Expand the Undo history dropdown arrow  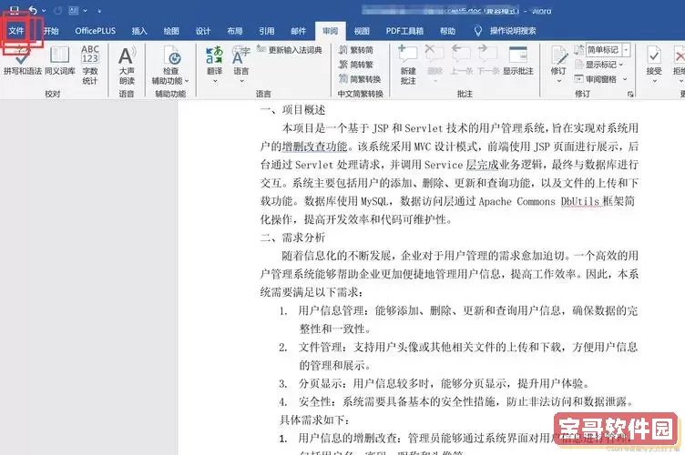44,11
